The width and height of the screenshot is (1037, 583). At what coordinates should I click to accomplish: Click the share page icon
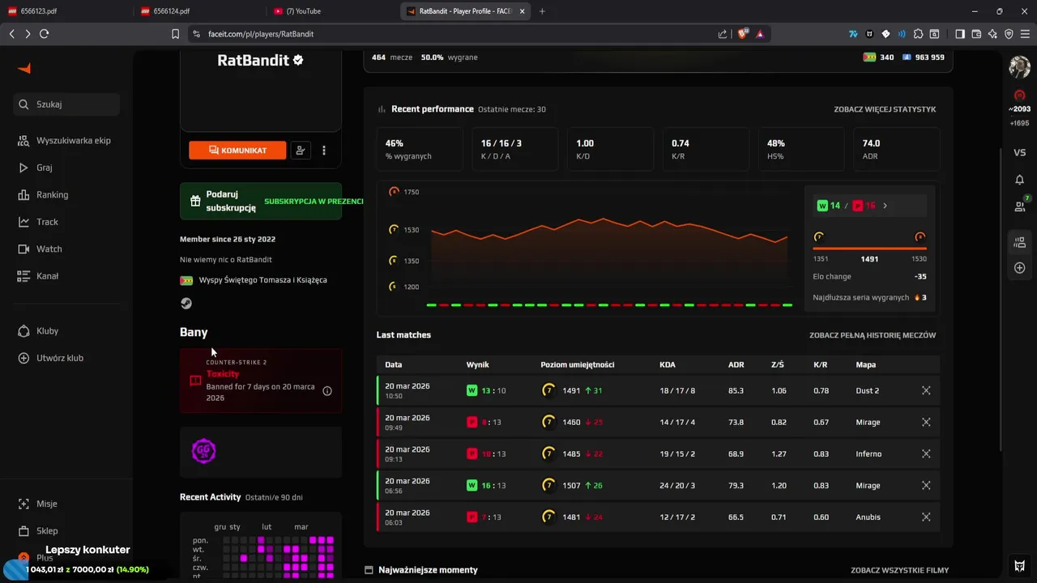[x=723, y=34]
